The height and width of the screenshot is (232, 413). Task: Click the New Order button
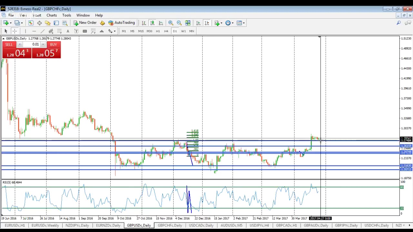click(85, 23)
